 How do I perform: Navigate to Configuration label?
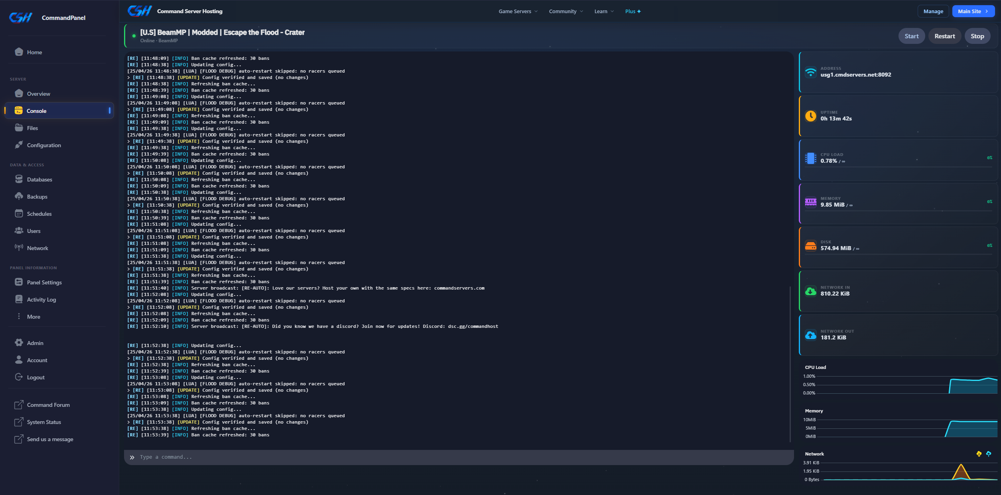tap(44, 145)
